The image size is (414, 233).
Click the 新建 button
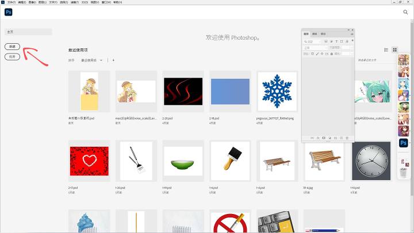point(13,47)
